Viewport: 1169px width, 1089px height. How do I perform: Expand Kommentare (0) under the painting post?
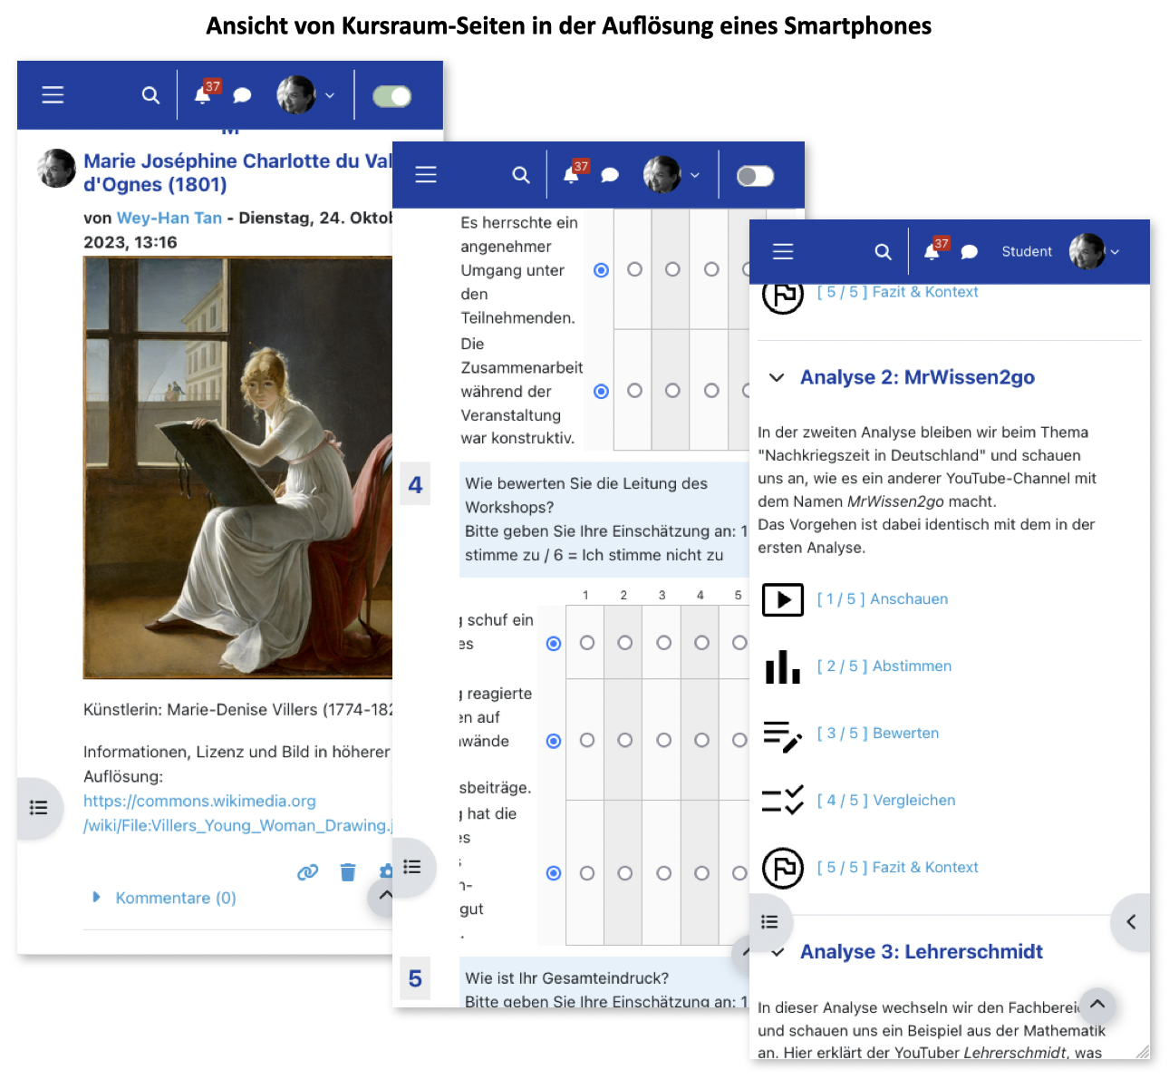coord(175,898)
